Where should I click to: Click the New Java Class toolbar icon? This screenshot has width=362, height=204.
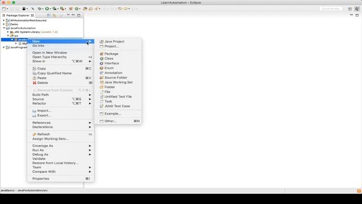(x=76, y=8)
